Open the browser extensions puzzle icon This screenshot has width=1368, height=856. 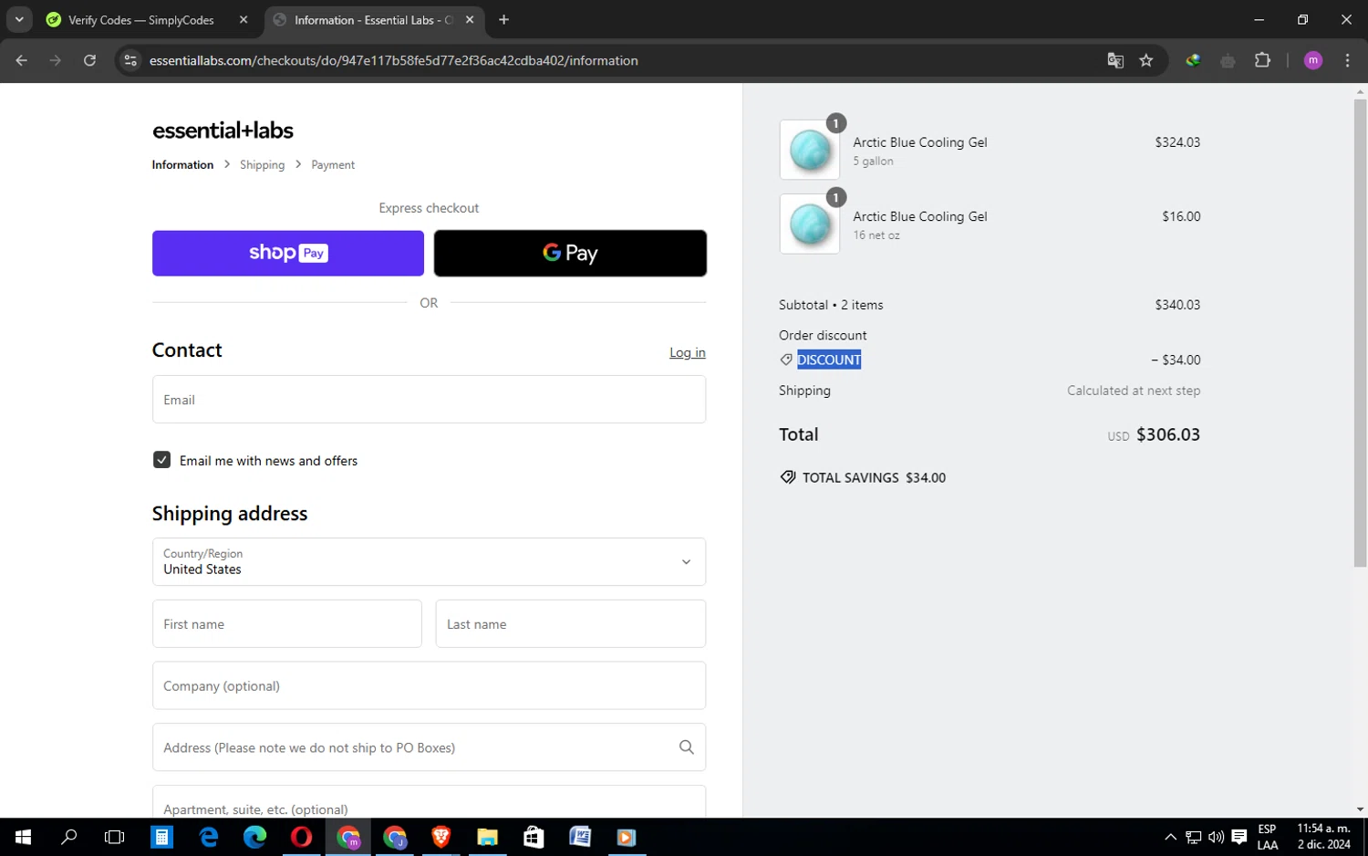pyautogui.click(x=1262, y=60)
